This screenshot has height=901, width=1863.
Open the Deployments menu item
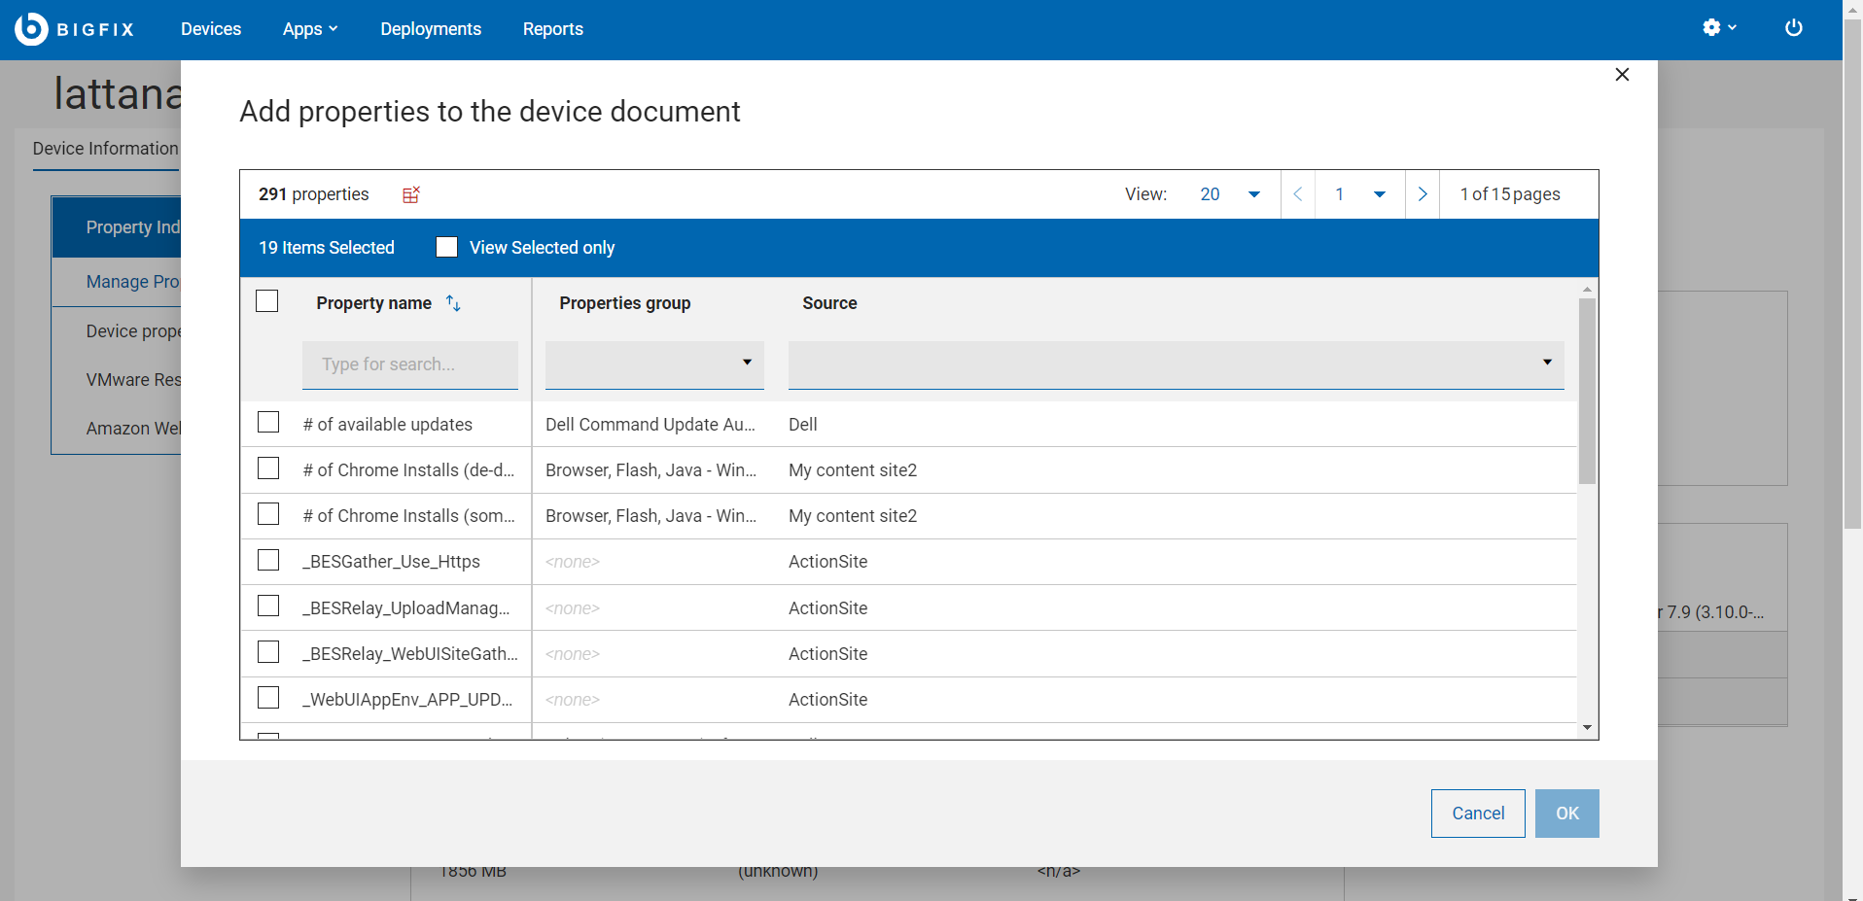[431, 29]
